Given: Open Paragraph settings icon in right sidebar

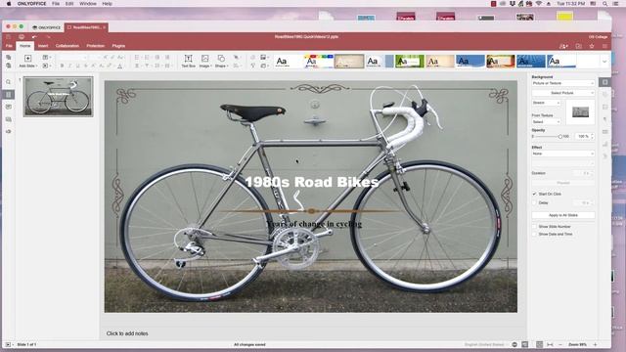Looking at the screenshot, I should (x=604, y=119).
